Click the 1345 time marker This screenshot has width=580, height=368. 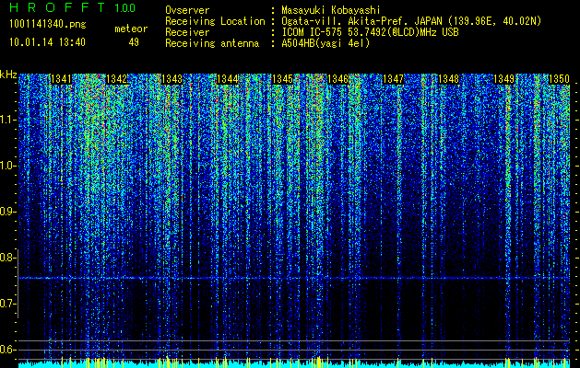pos(282,79)
